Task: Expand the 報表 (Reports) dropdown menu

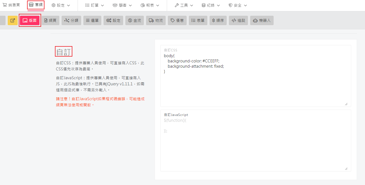Action: point(150,5)
